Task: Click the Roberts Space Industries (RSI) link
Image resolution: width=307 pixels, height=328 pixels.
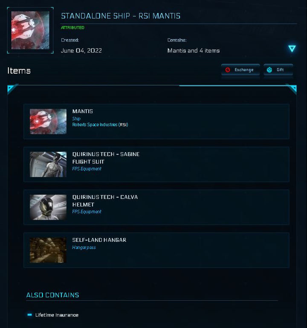Action: tap(100, 125)
